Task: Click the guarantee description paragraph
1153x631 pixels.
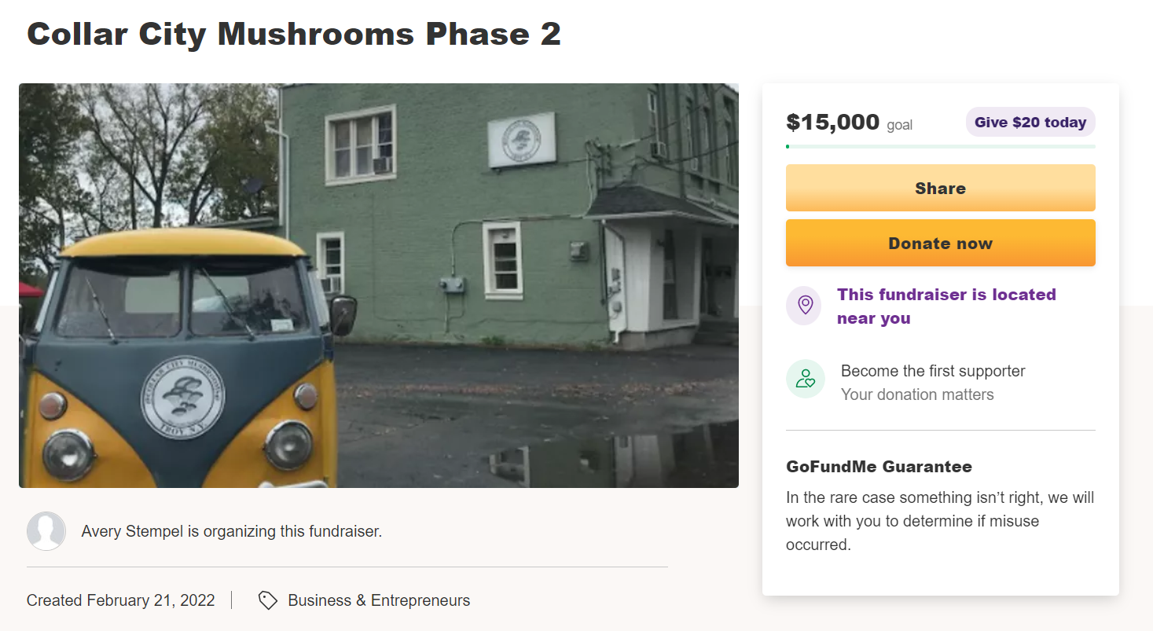Action: pos(939,521)
